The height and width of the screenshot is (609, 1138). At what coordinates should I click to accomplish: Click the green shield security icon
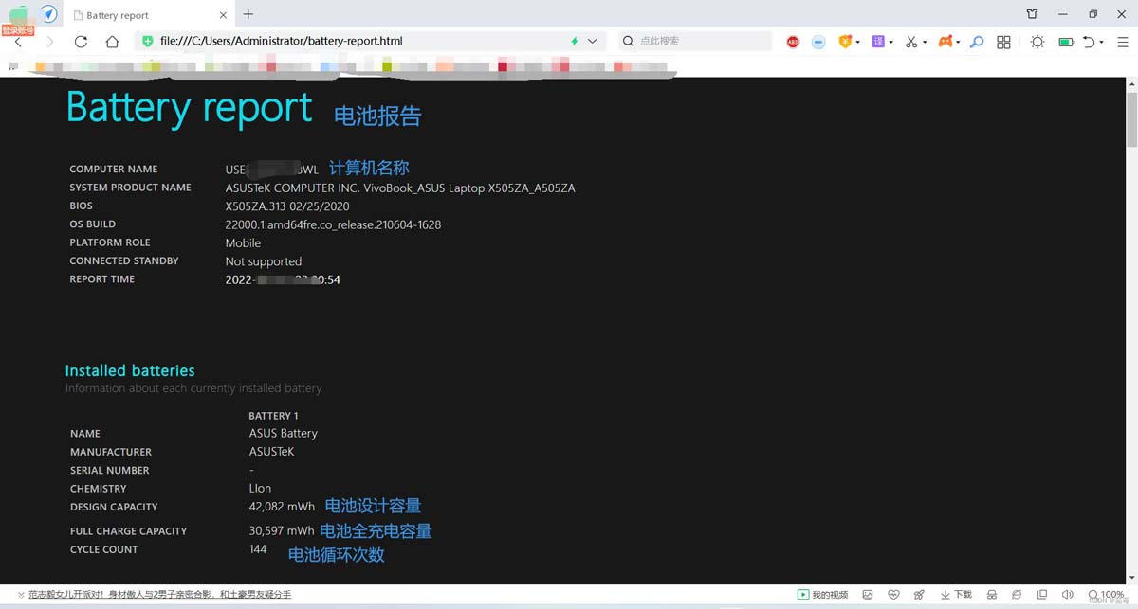pos(147,42)
